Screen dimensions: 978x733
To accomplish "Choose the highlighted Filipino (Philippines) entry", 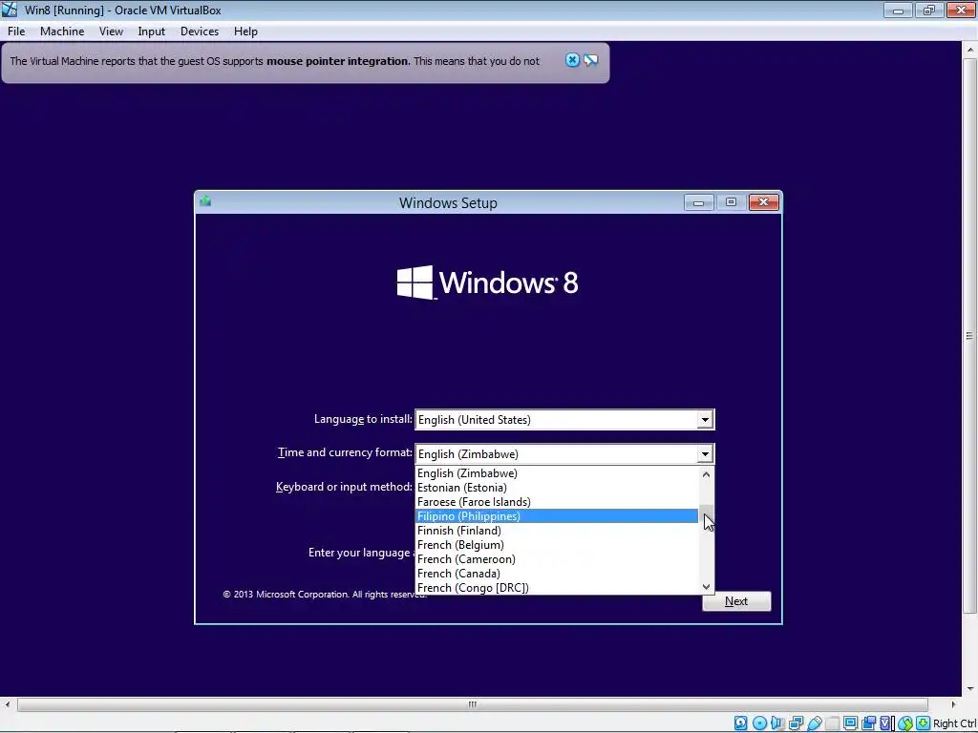I will pyautogui.click(x=557, y=516).
